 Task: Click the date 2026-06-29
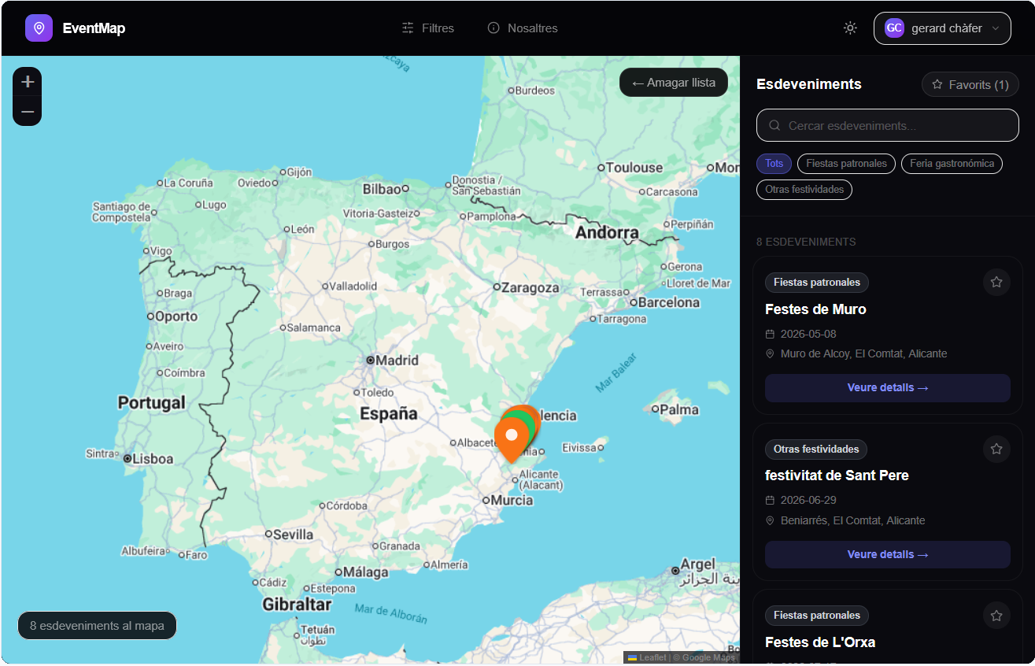pyautogui.click(x=808, y=501)
